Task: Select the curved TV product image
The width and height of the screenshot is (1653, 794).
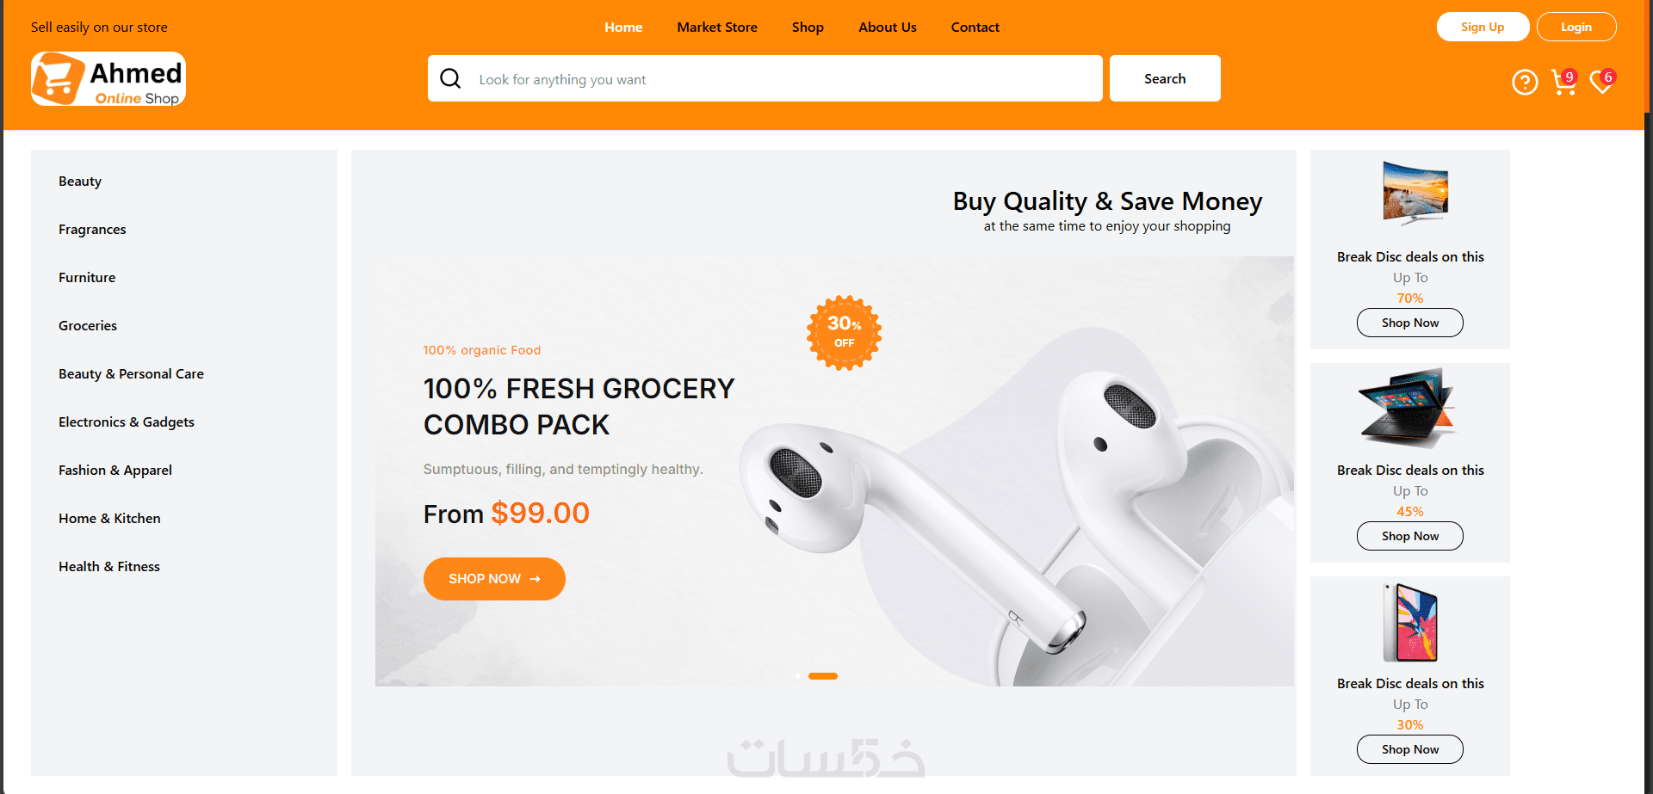Action: 1415,194
